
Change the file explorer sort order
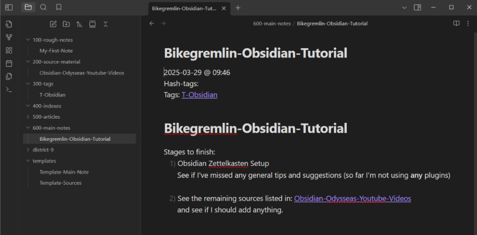(x=79, y=24)
